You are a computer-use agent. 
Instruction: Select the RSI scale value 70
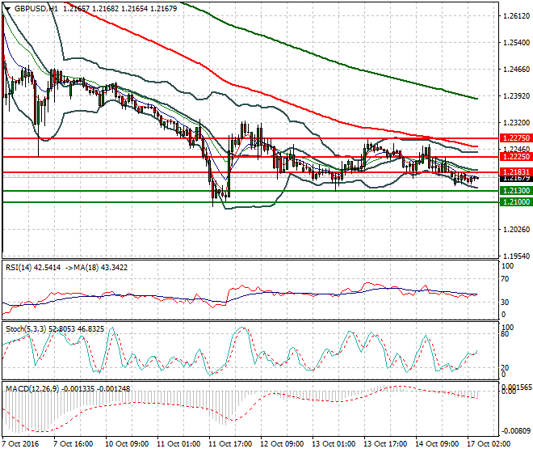pos(506,279)
